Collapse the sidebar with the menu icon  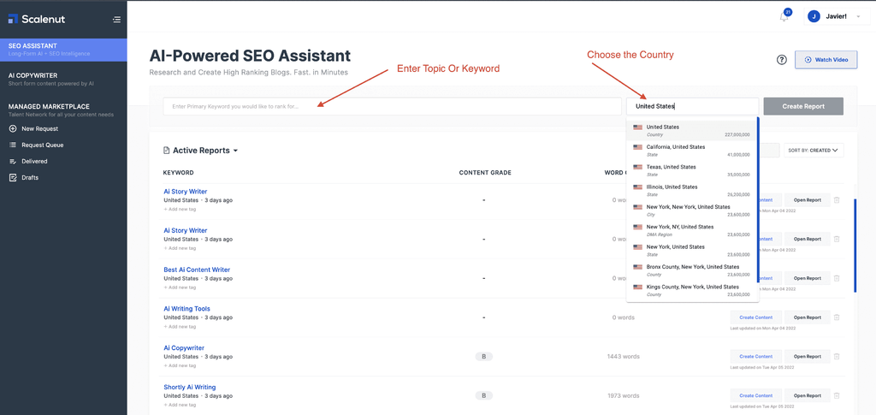116,20
